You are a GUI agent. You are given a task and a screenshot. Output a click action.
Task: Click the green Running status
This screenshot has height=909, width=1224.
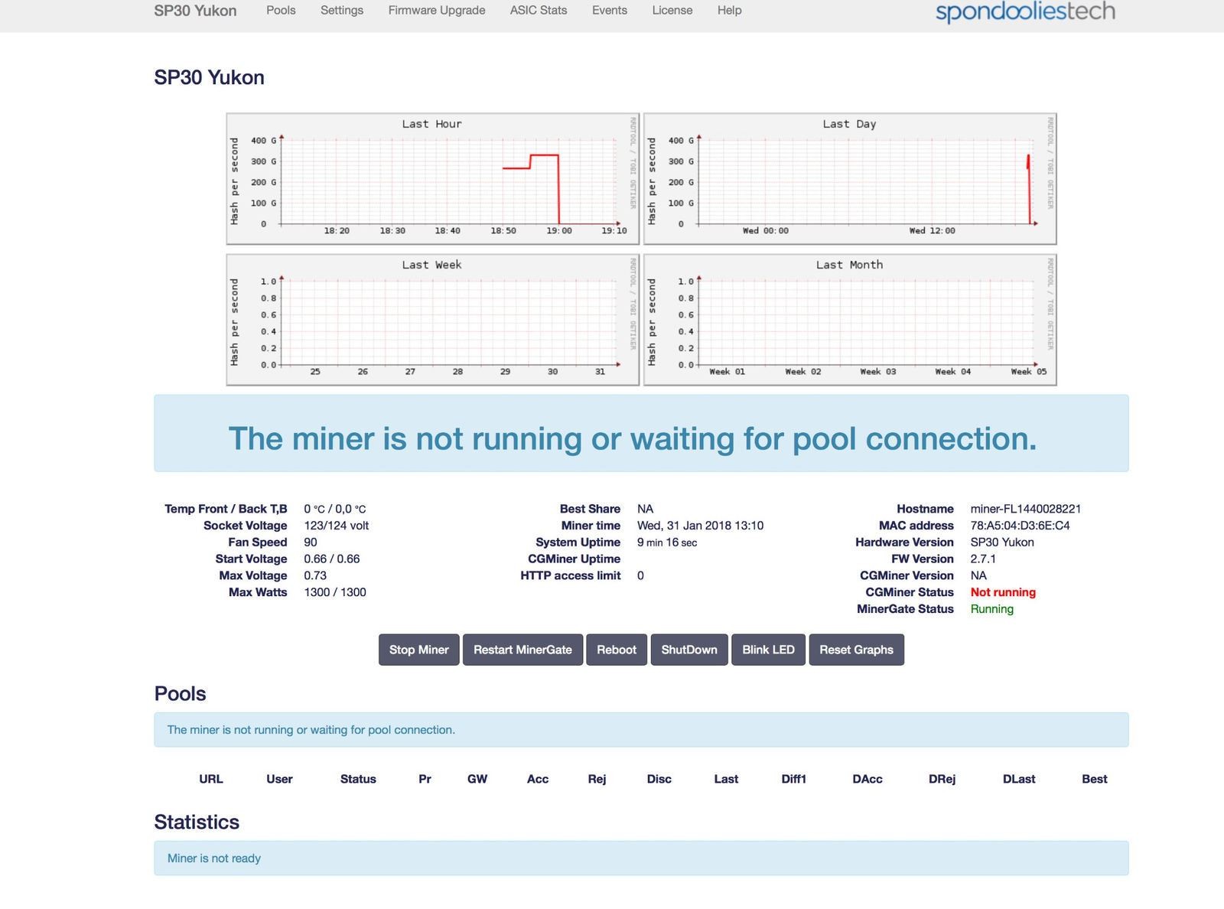tap(991, 609)
